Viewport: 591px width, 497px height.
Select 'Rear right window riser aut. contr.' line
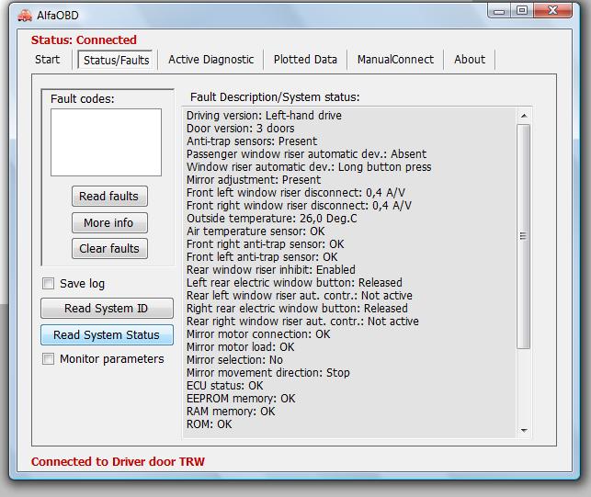[x=302, y=321]
